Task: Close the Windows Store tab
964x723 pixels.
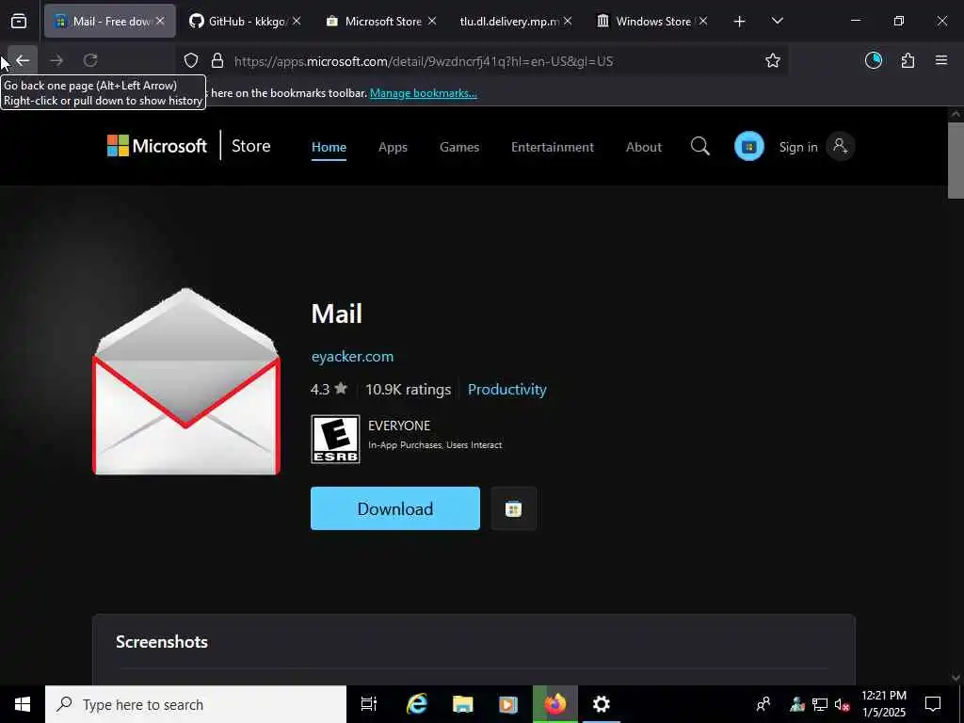Action: (x=703, y=21)
